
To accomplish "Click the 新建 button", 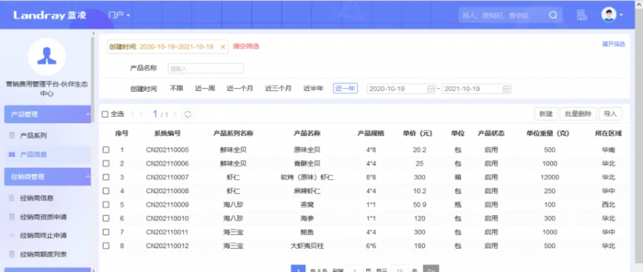I will click(545, 114).
